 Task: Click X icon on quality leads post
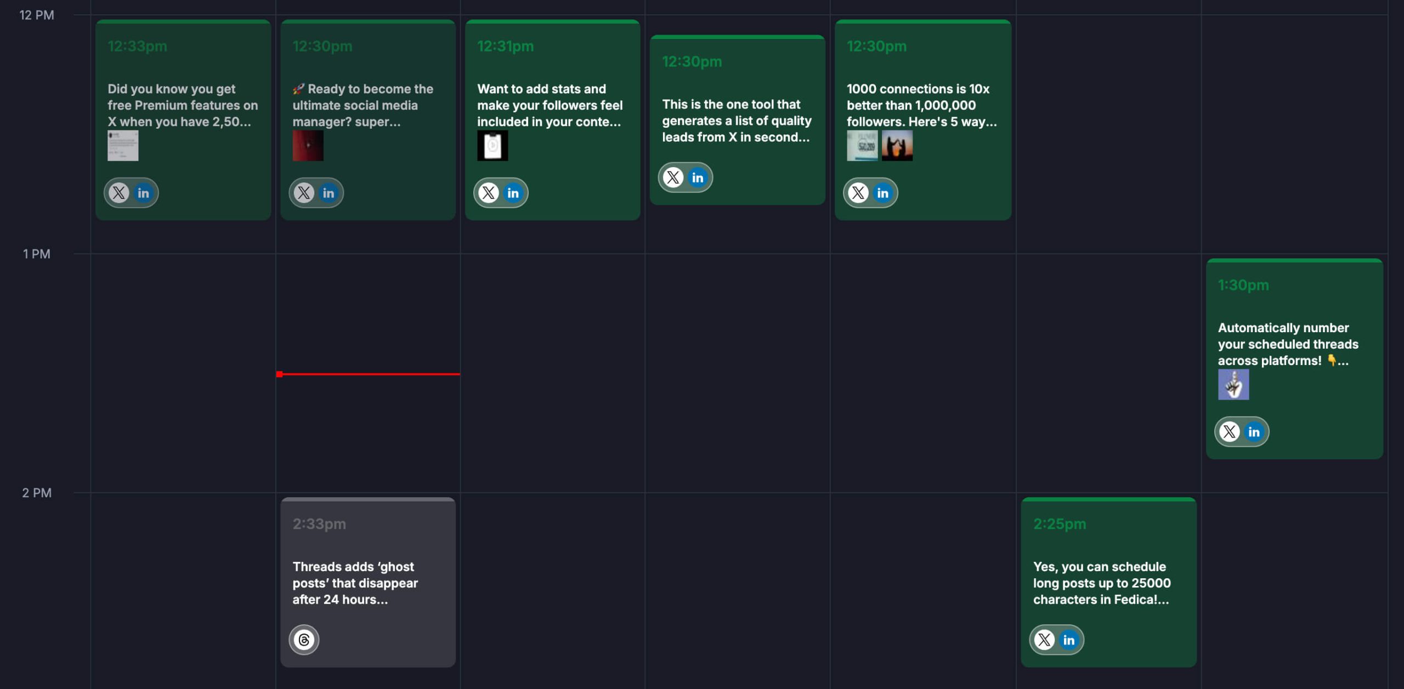[x=673, y=178]
